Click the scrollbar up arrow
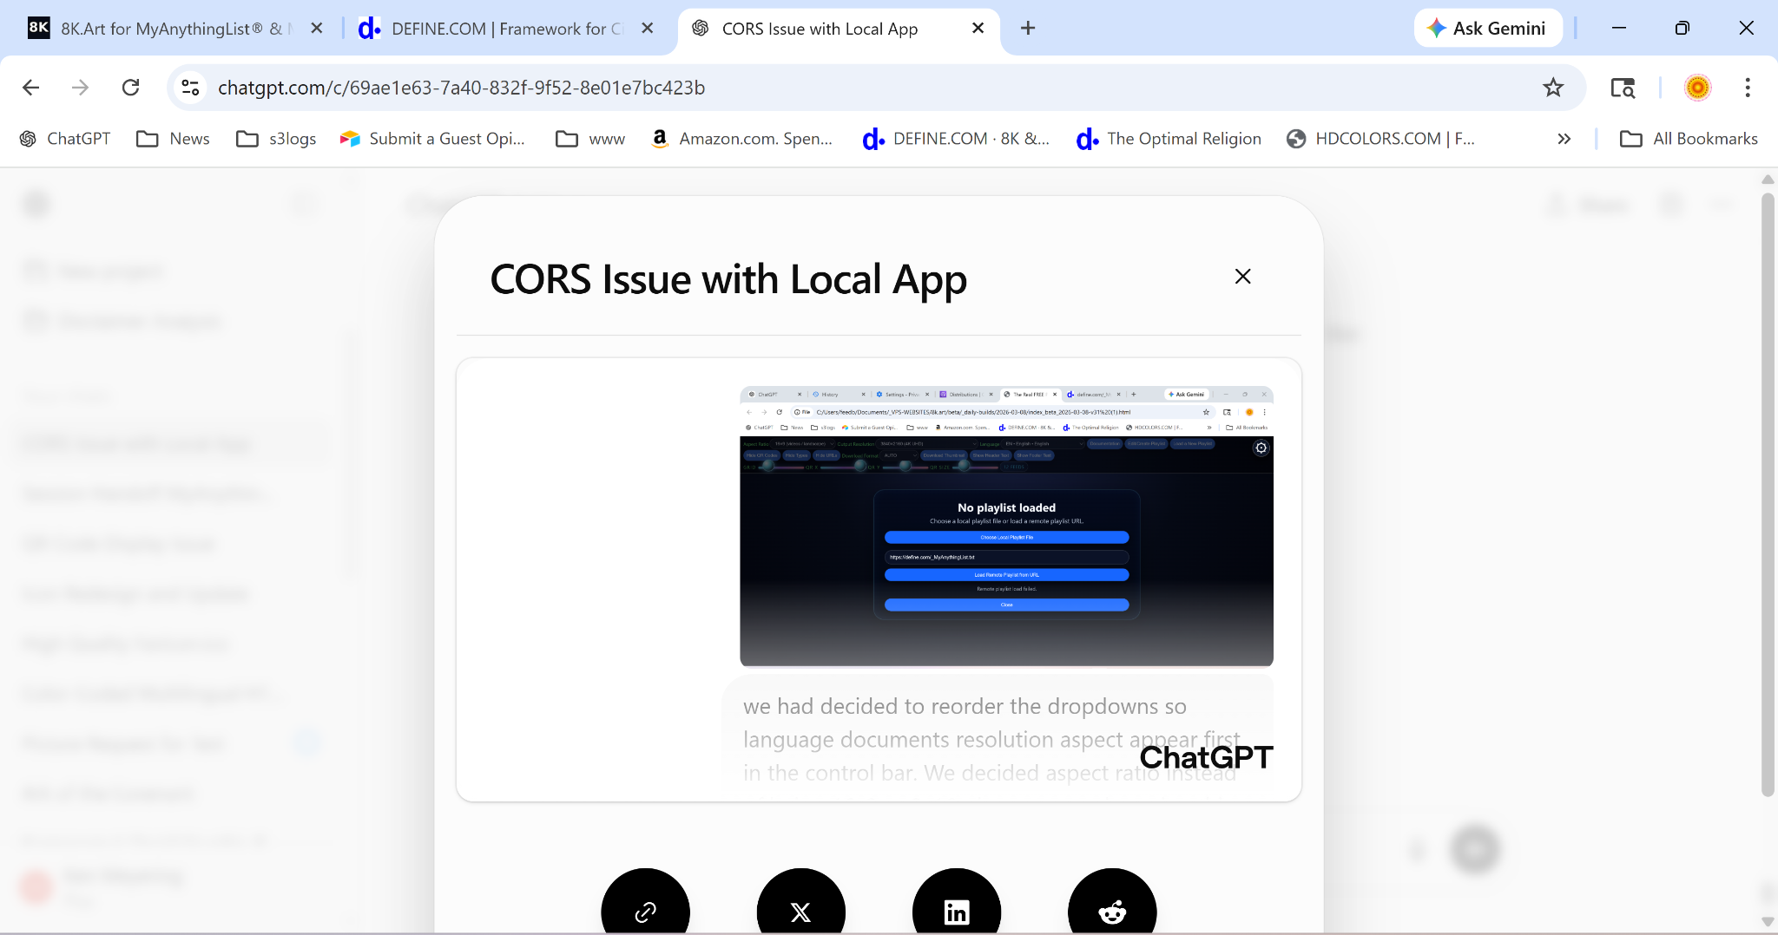 pyautogui.click(x=1768, y=180)
